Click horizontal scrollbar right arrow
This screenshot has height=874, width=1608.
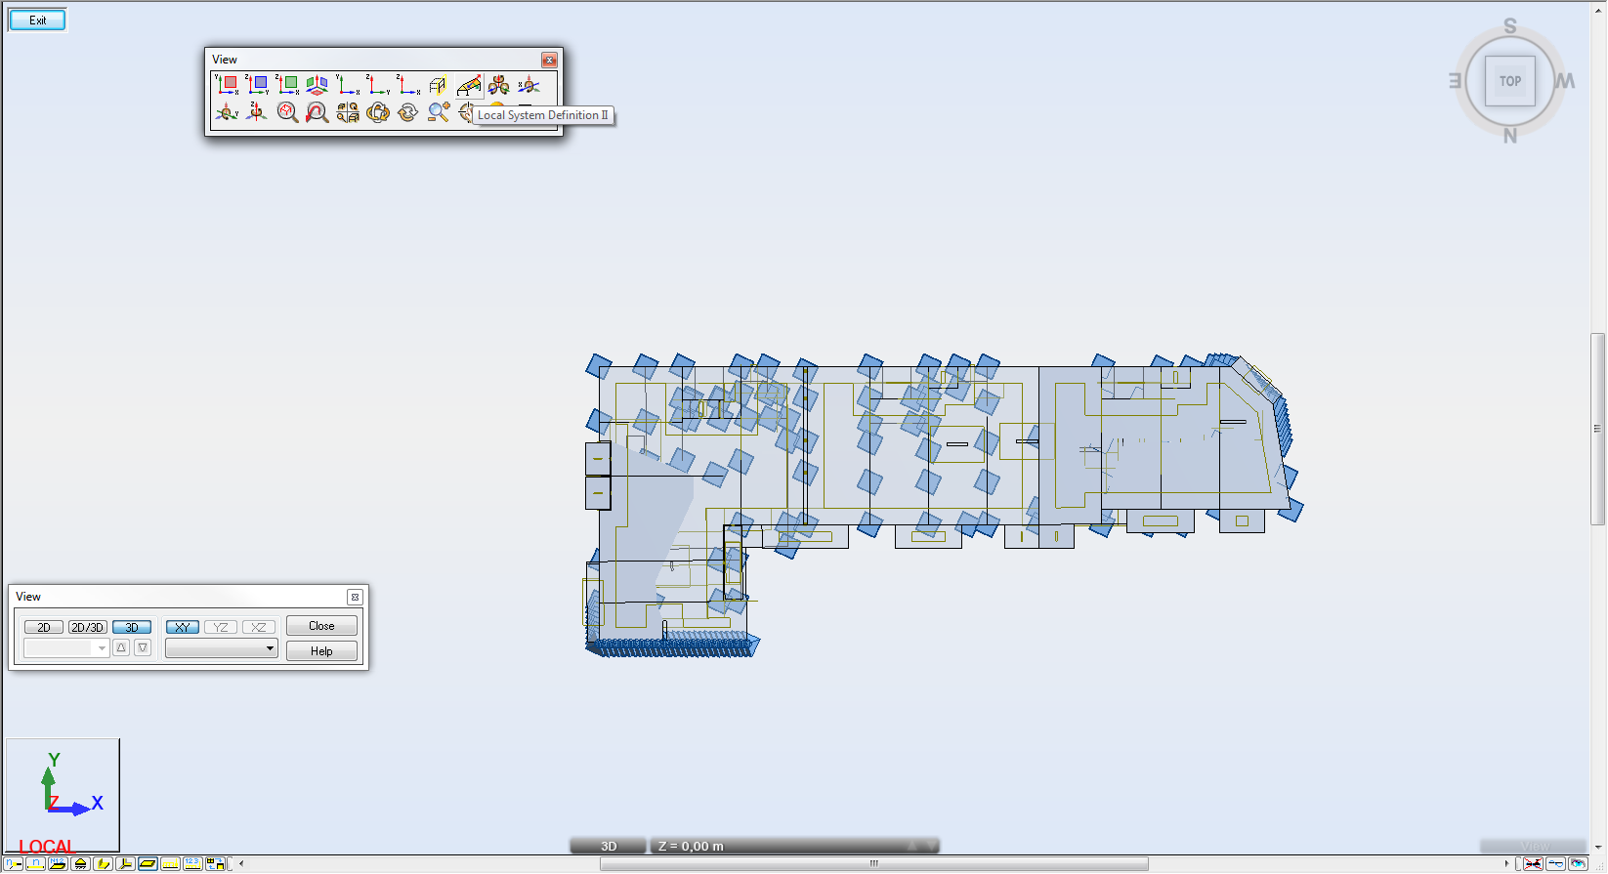[x=1507, y=863]
